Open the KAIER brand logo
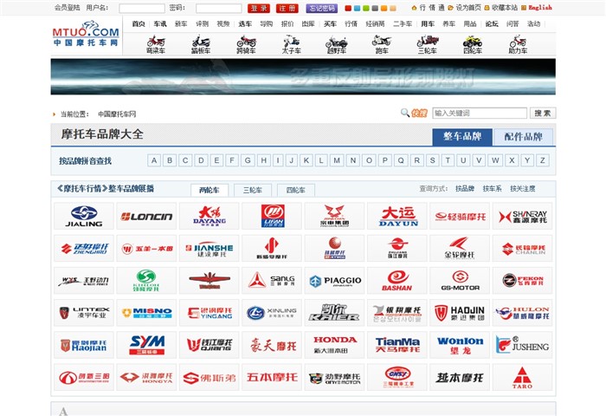 point(335,313)
